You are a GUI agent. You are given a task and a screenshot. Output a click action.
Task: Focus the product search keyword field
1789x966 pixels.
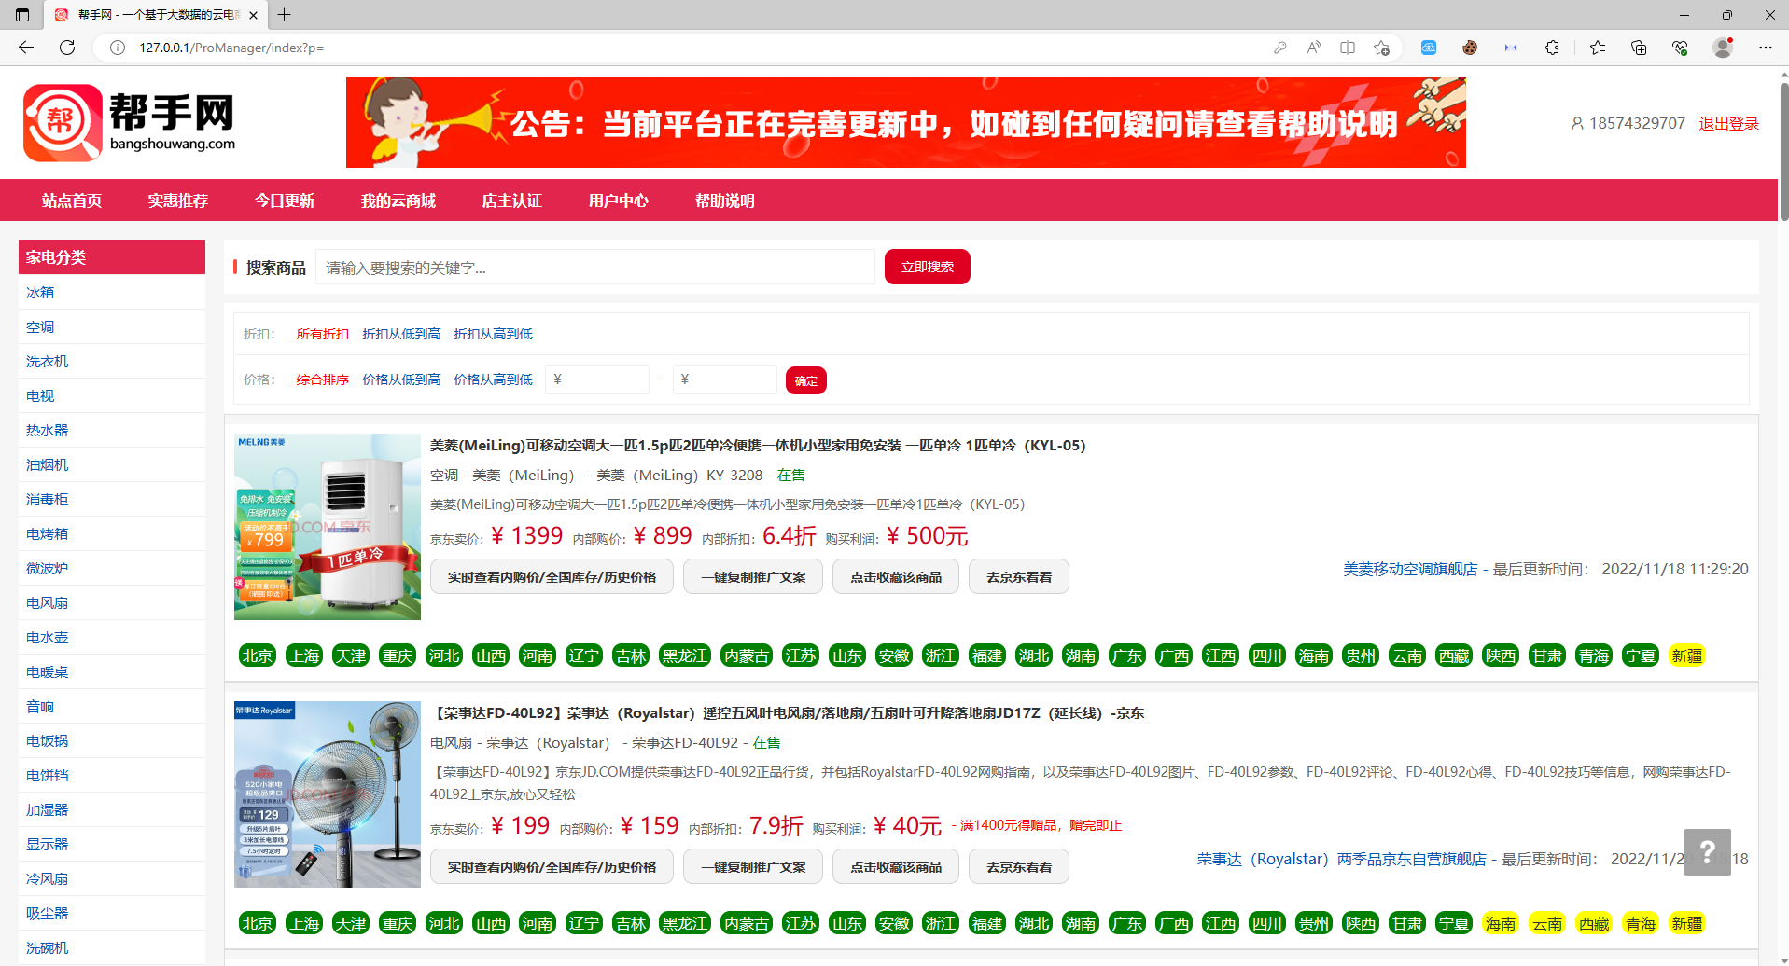(595, 268)
